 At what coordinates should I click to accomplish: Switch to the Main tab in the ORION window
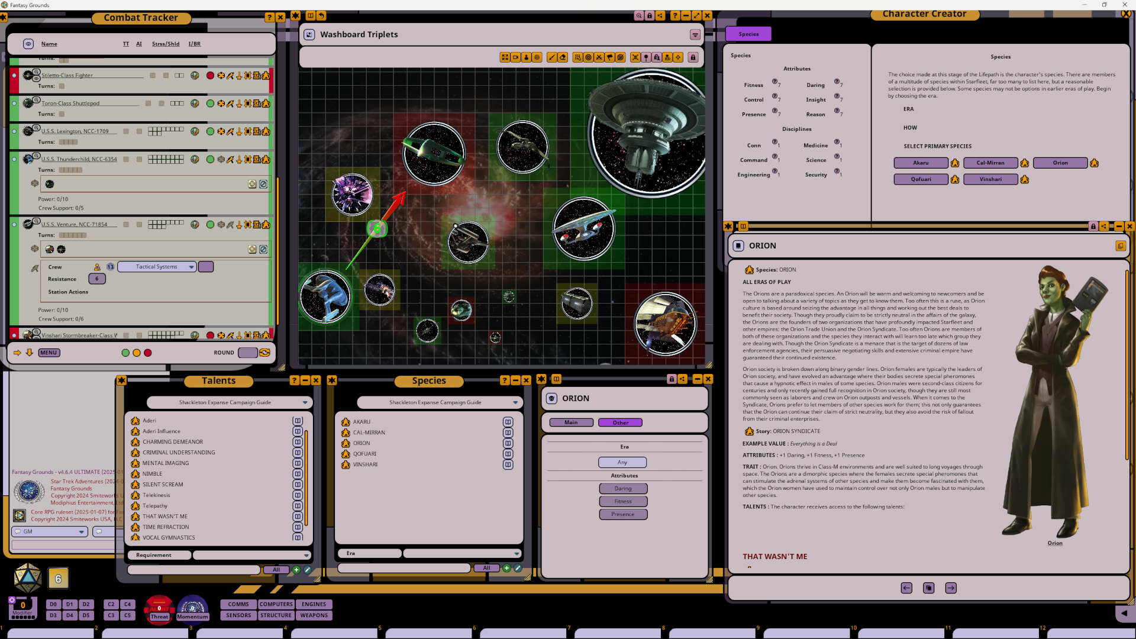click(x=570, y=422)
